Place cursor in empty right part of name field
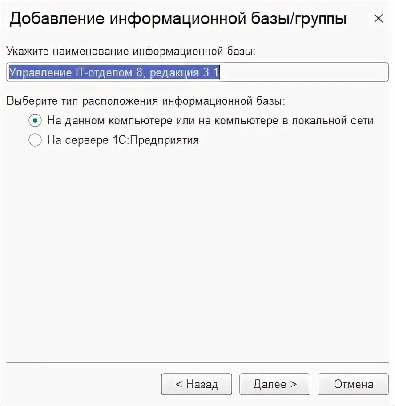This screenshot has width=395, height=406. click(x=303, y=72)
